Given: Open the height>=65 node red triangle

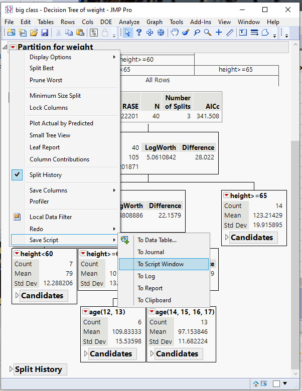Looking at the screenshot, I should coord(227,195).
